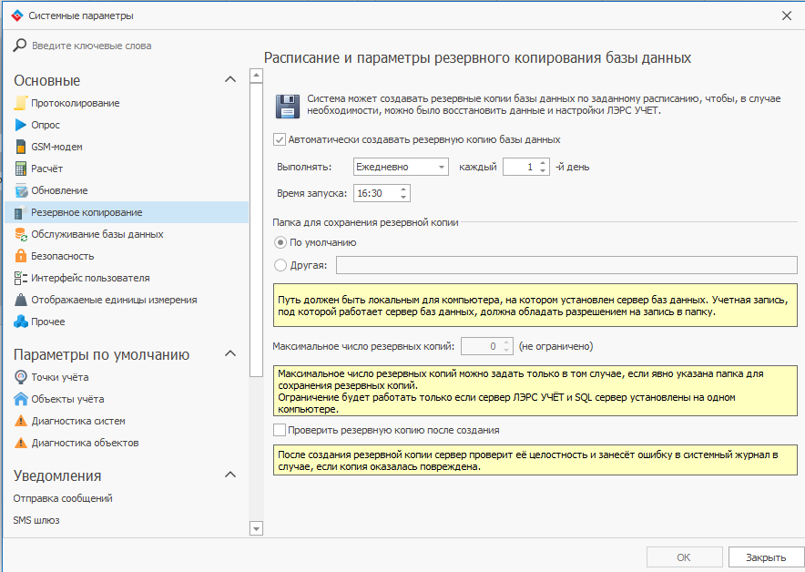805x572 pixels.
Task: Click the Безопасность padlock icon
Action: pos(21,256)
